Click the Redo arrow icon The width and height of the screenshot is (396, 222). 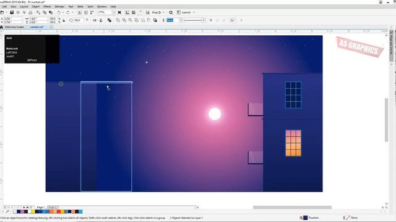click(x=68, y=12)
